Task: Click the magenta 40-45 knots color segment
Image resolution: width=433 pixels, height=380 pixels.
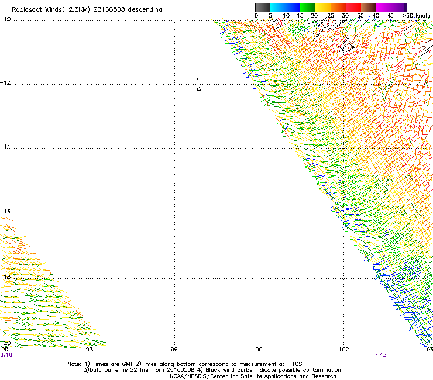Action: [x=384, y=7]
